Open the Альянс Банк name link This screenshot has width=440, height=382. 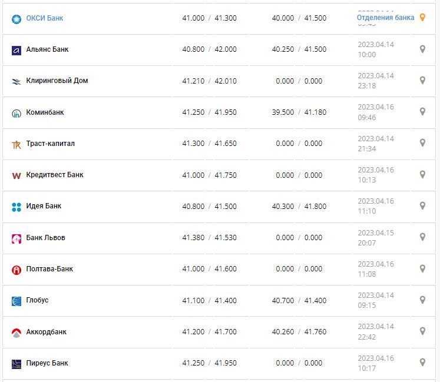(47, 49)
